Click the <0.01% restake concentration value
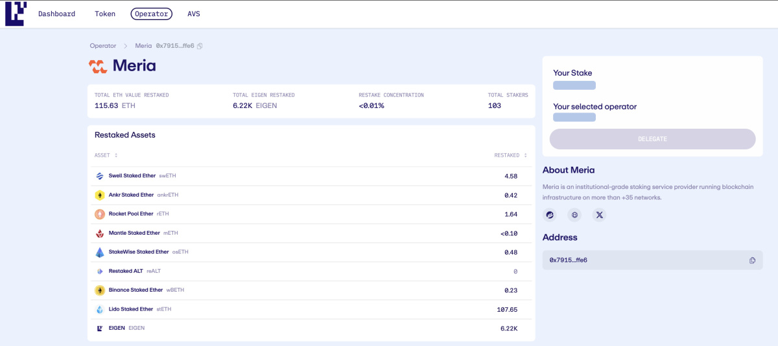This screenshot has width=778, height=346. [371, 105]
